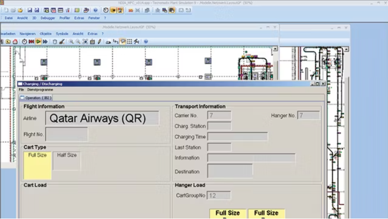
Task: Reset the simulation with red rewind icon
Action: click(31, 42)
